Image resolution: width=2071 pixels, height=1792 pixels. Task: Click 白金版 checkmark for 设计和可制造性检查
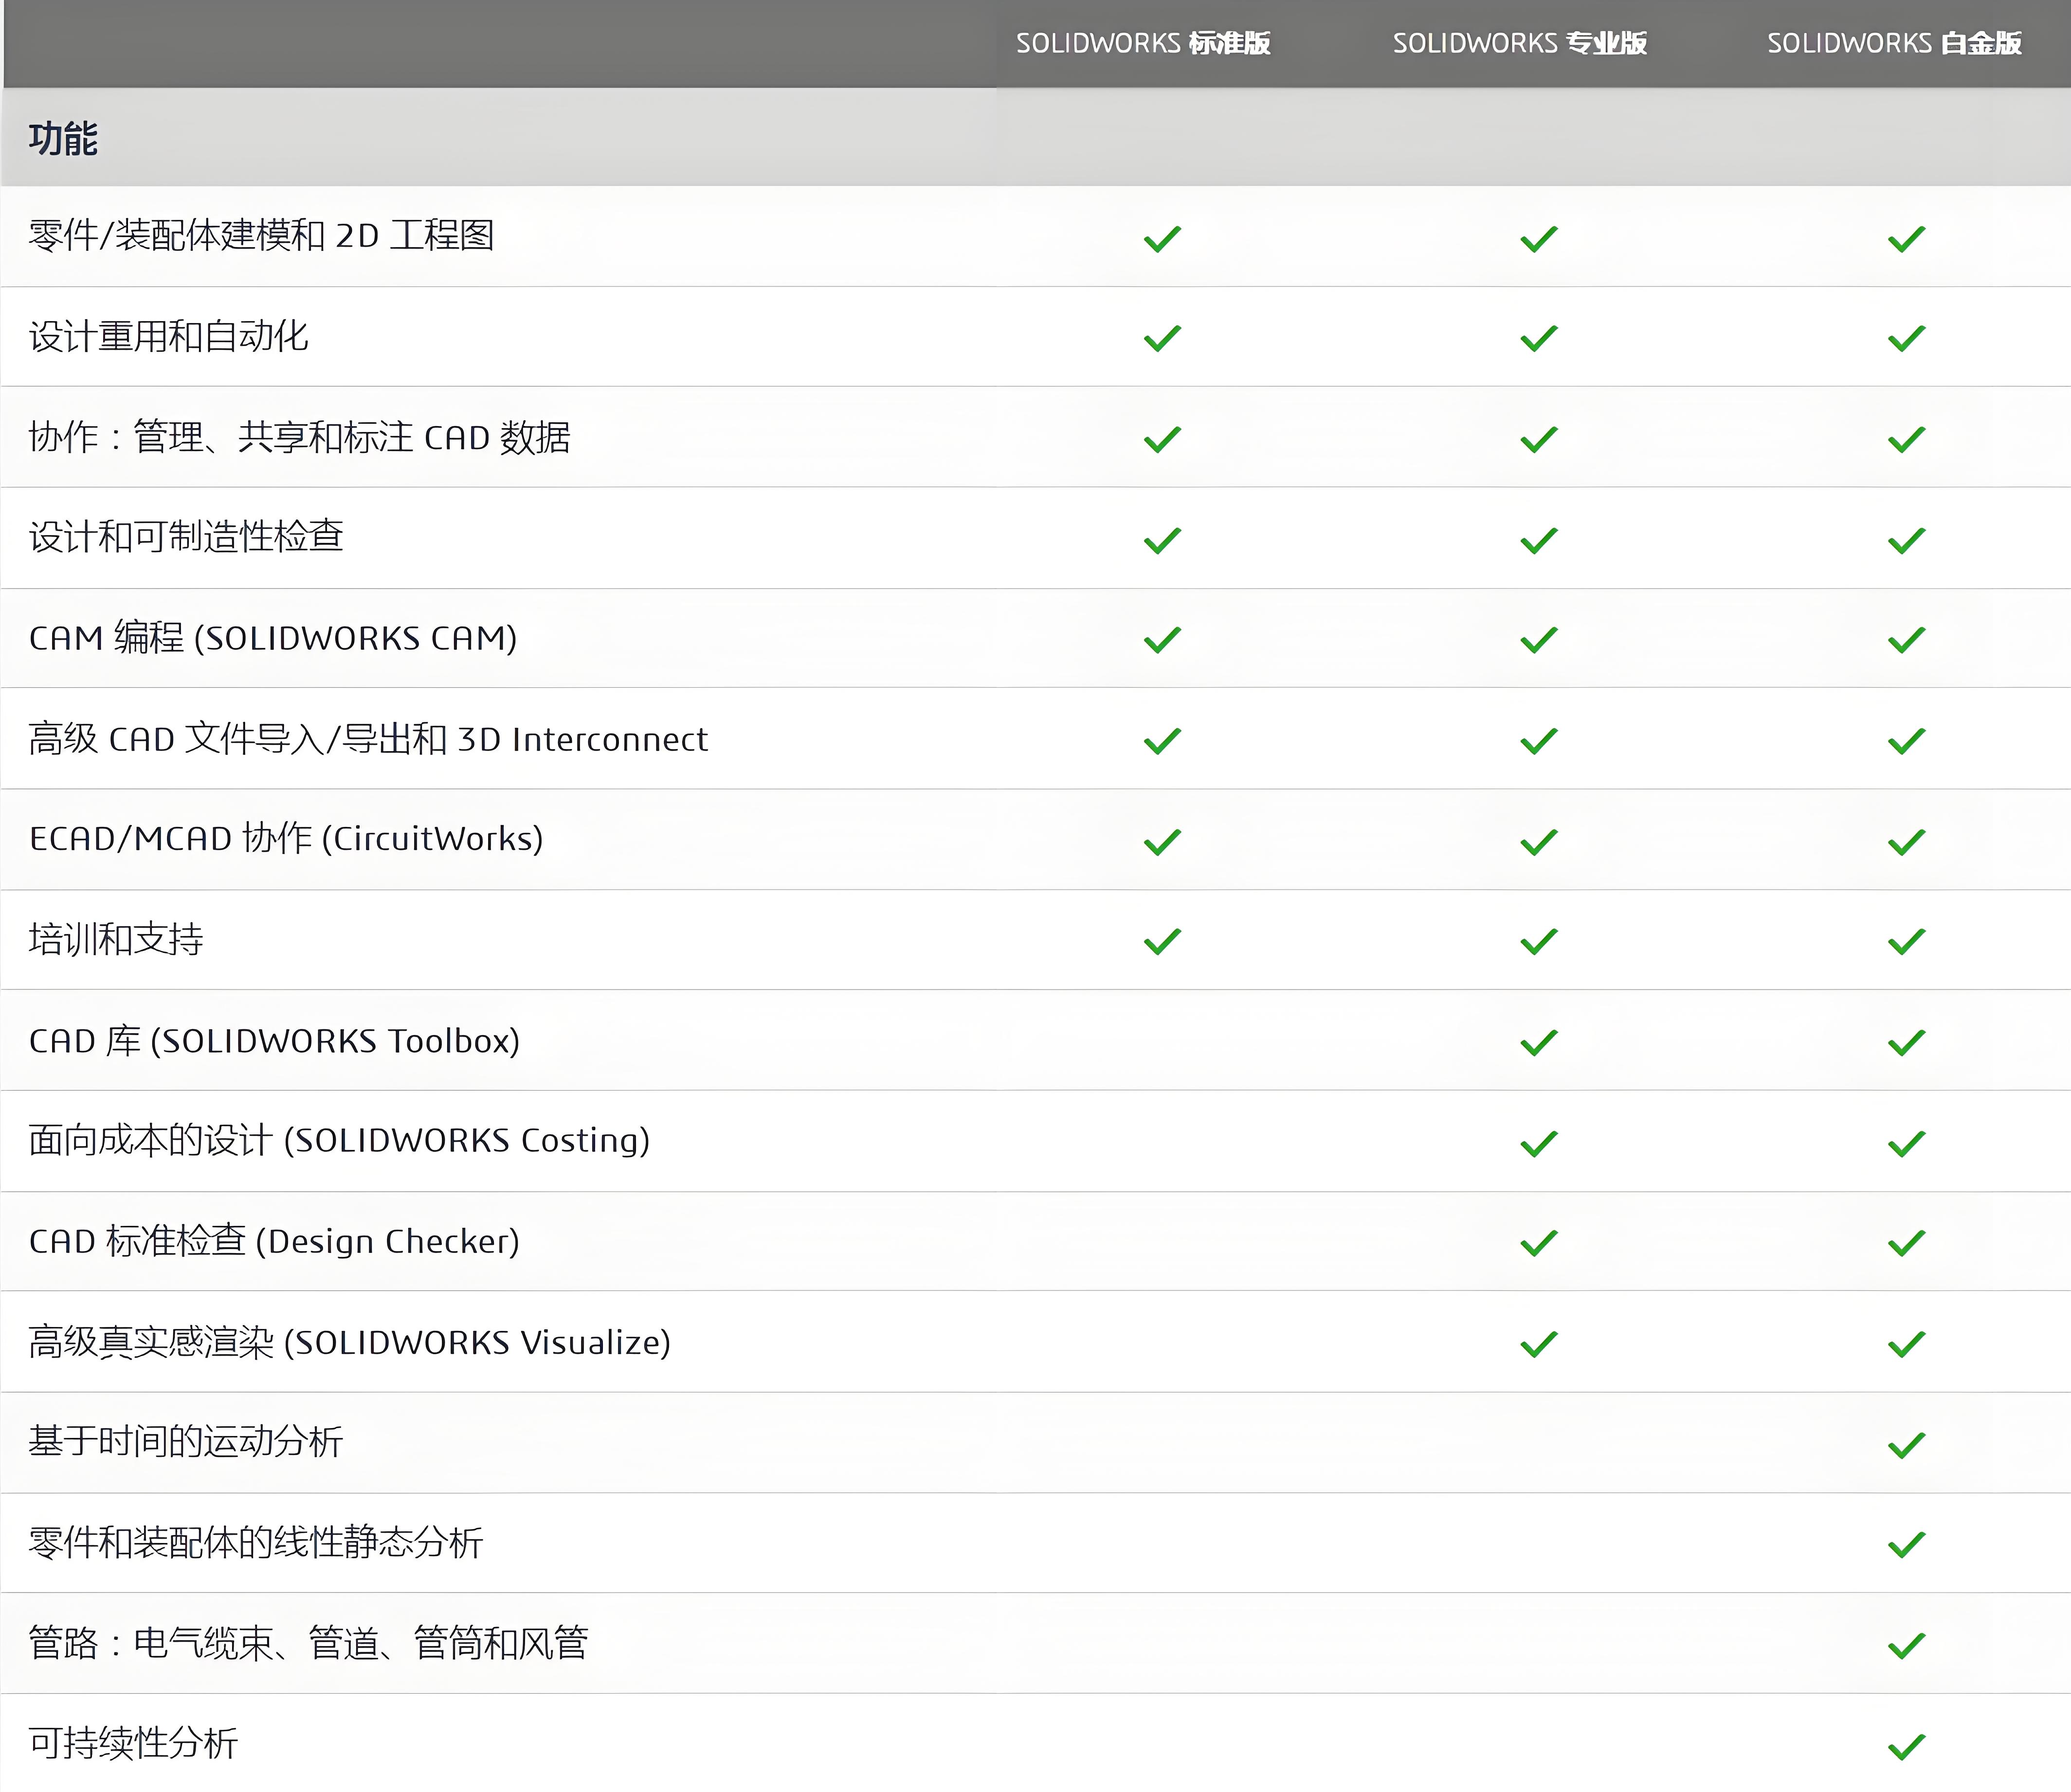pos(1907,540)
